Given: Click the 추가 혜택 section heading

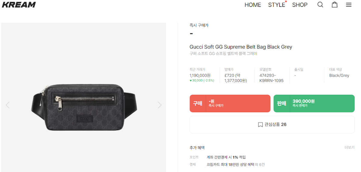Looking at the screenshot, I should [x=197, y=148].
